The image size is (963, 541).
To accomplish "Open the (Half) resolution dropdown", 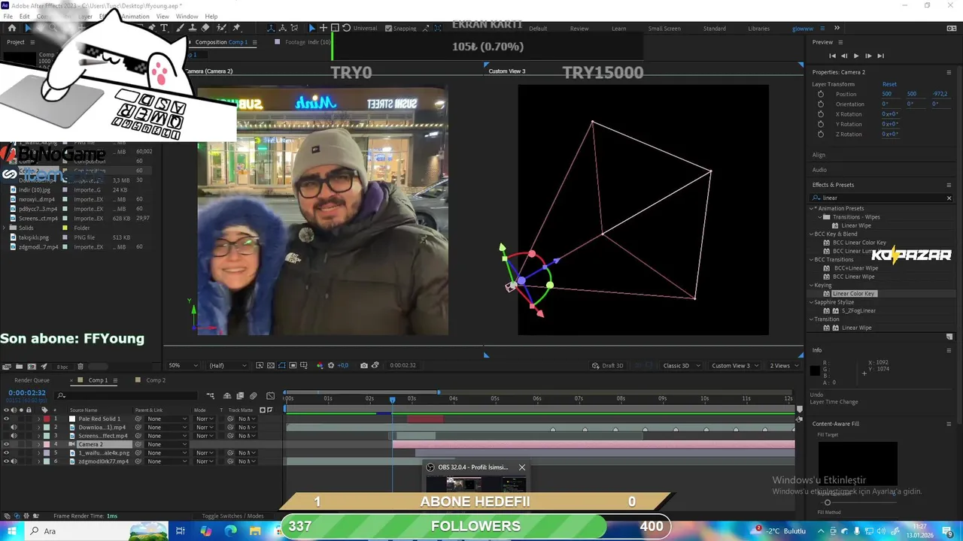I will [227, 365].
